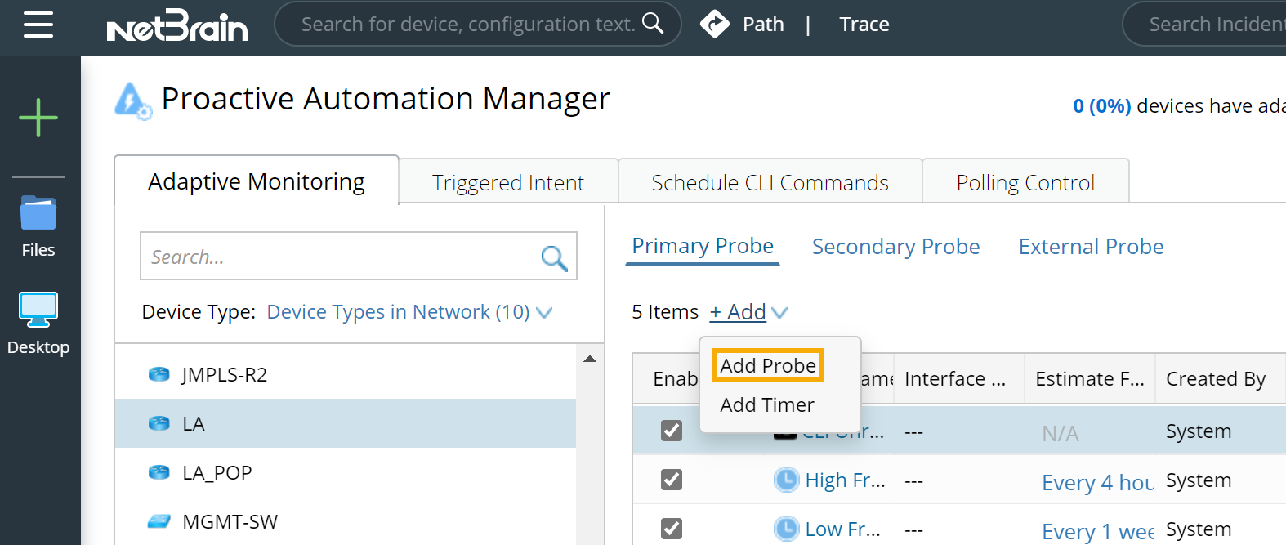Click the magnifier icon in top search bar
This screenshot has width=1286, height=545.
653,24
